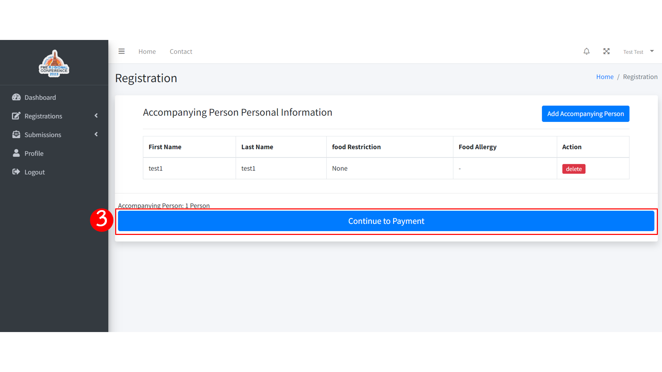Click the PME Regional Conference logo

(54, 64)
